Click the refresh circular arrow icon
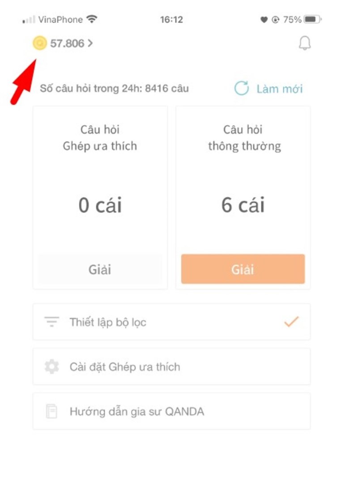 [x=242, y=89]
